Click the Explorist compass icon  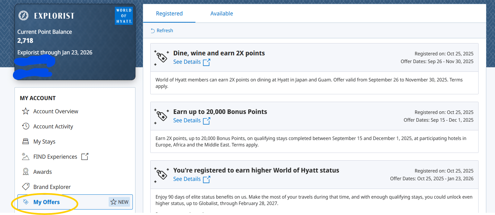click(x=24, y=15)
